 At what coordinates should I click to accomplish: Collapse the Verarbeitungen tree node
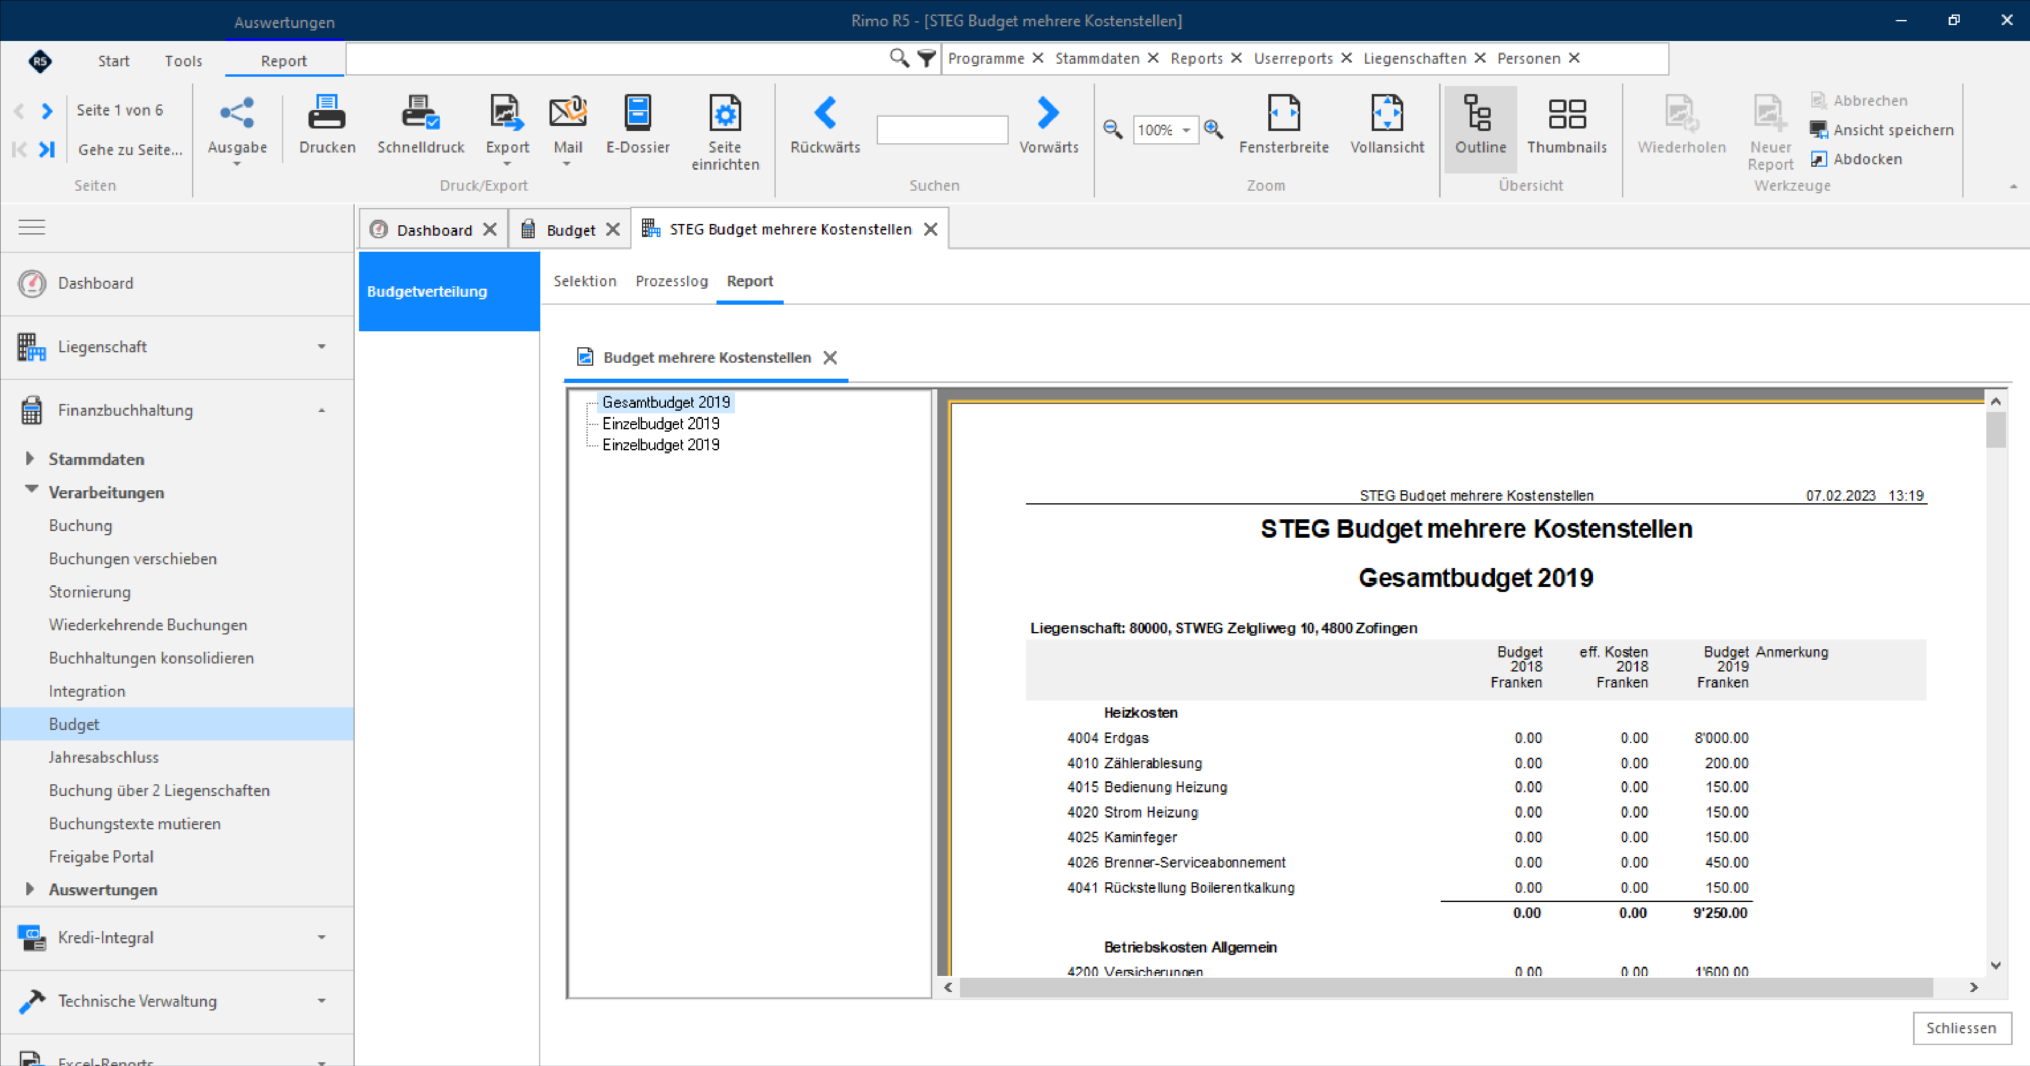click(31, 490)
